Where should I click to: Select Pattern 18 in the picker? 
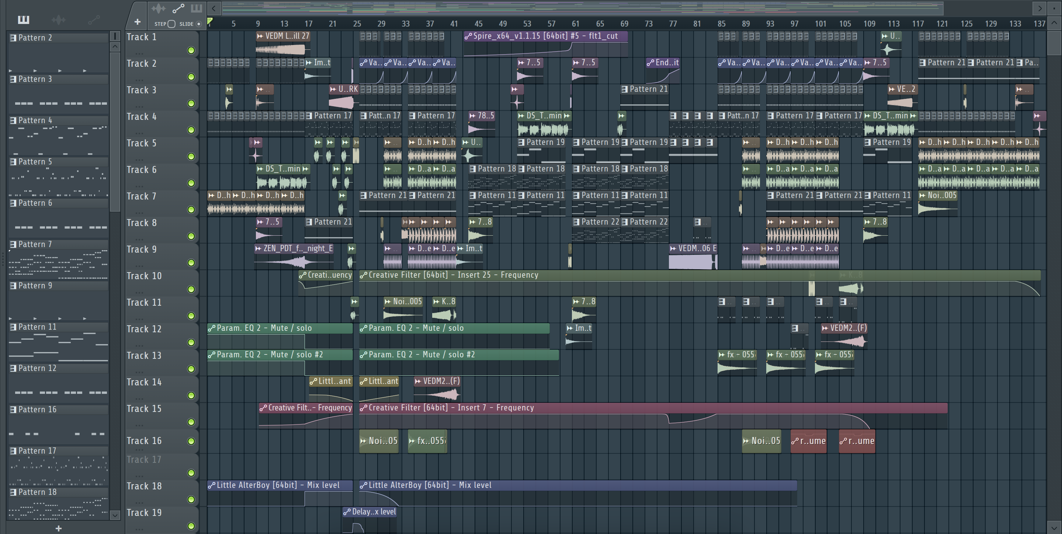pos(59,492)
